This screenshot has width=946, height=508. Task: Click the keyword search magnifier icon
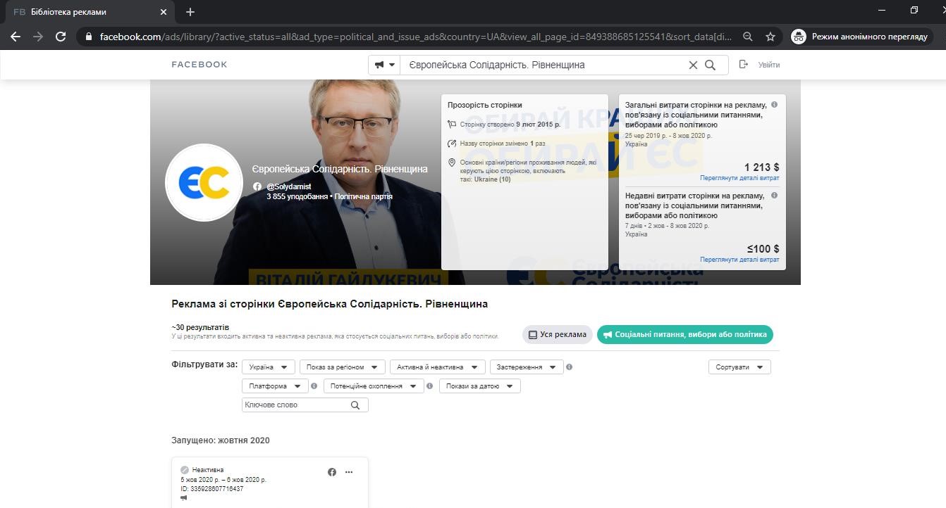point(355,405)
